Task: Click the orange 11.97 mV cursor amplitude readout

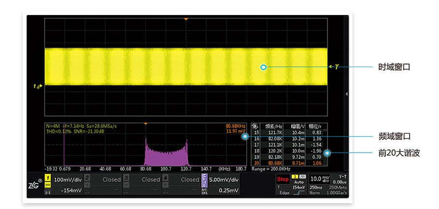Action: pos(235,131)
